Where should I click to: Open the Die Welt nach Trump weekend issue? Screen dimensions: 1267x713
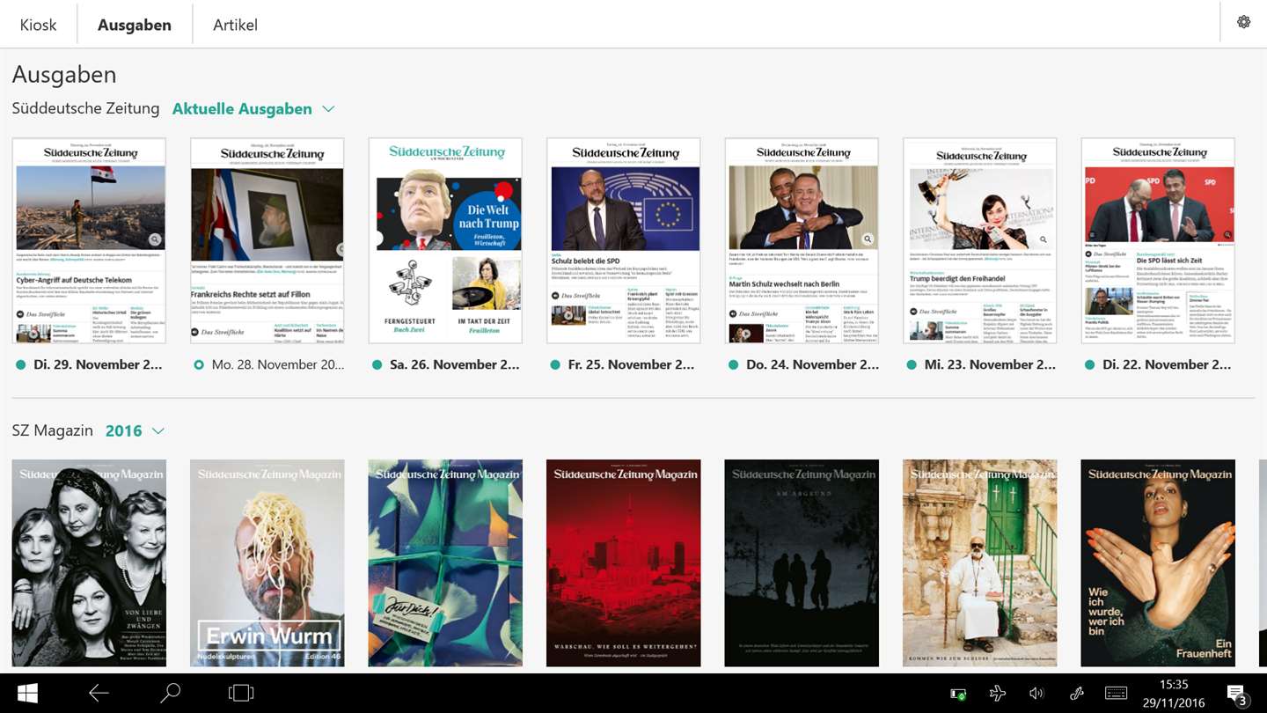(445, 240)
